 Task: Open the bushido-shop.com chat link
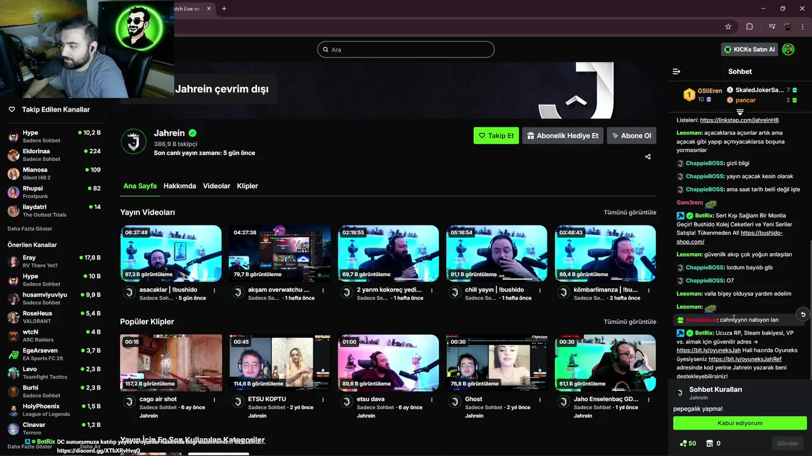coord(730,237)
